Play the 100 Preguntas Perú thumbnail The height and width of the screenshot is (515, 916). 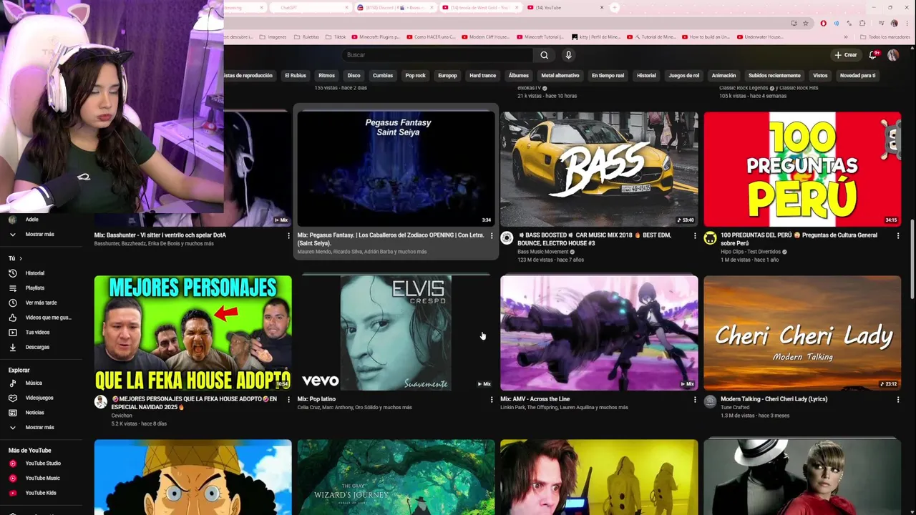pyautogui.click(x=802, y=169)
